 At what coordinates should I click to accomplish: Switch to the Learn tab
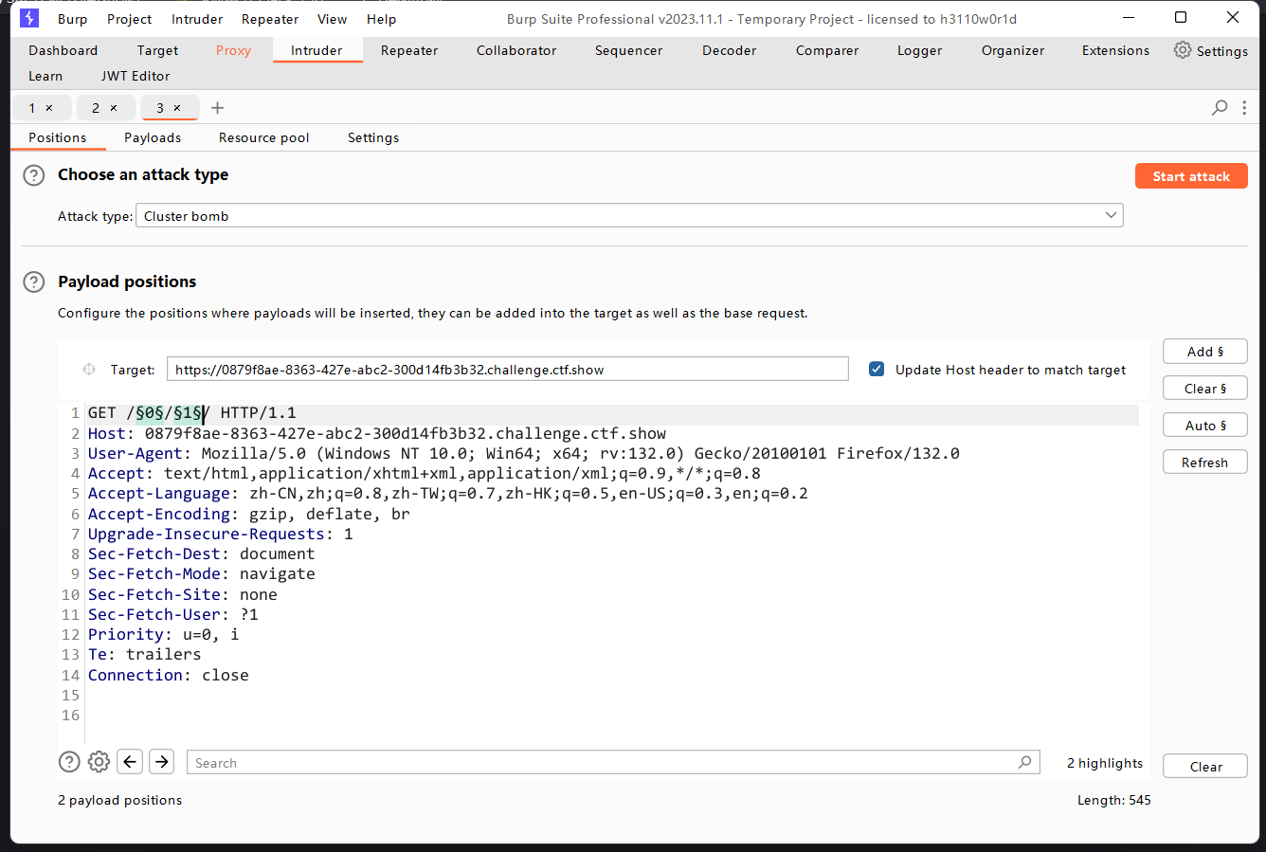pos(45,76)
